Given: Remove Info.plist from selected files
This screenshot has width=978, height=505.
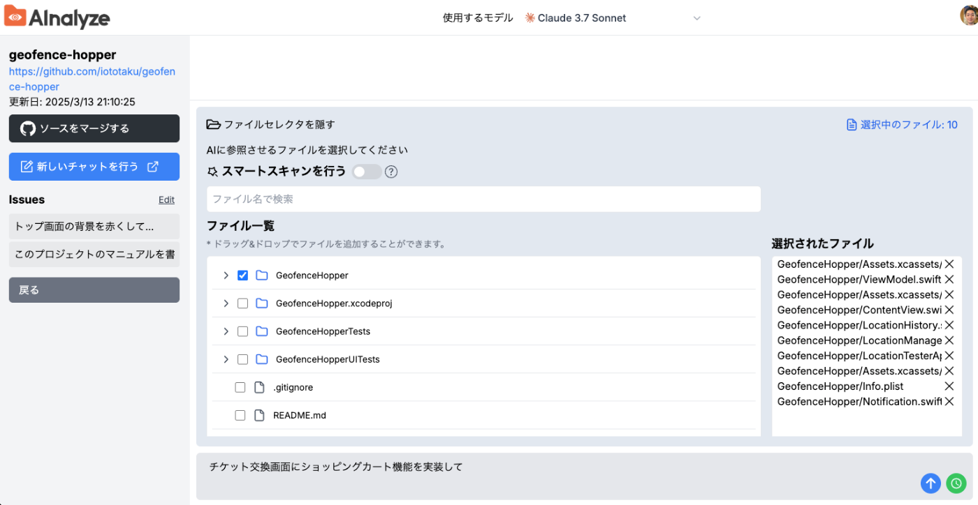Looking at the screenshot, I should (949, 386).
